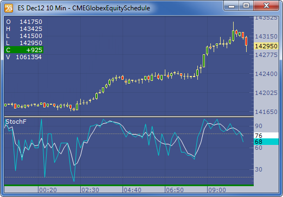The height and width of the screenshot is (197, 283).
Task: Click the 06:50 time axis label
Action: tap(175, 190)
